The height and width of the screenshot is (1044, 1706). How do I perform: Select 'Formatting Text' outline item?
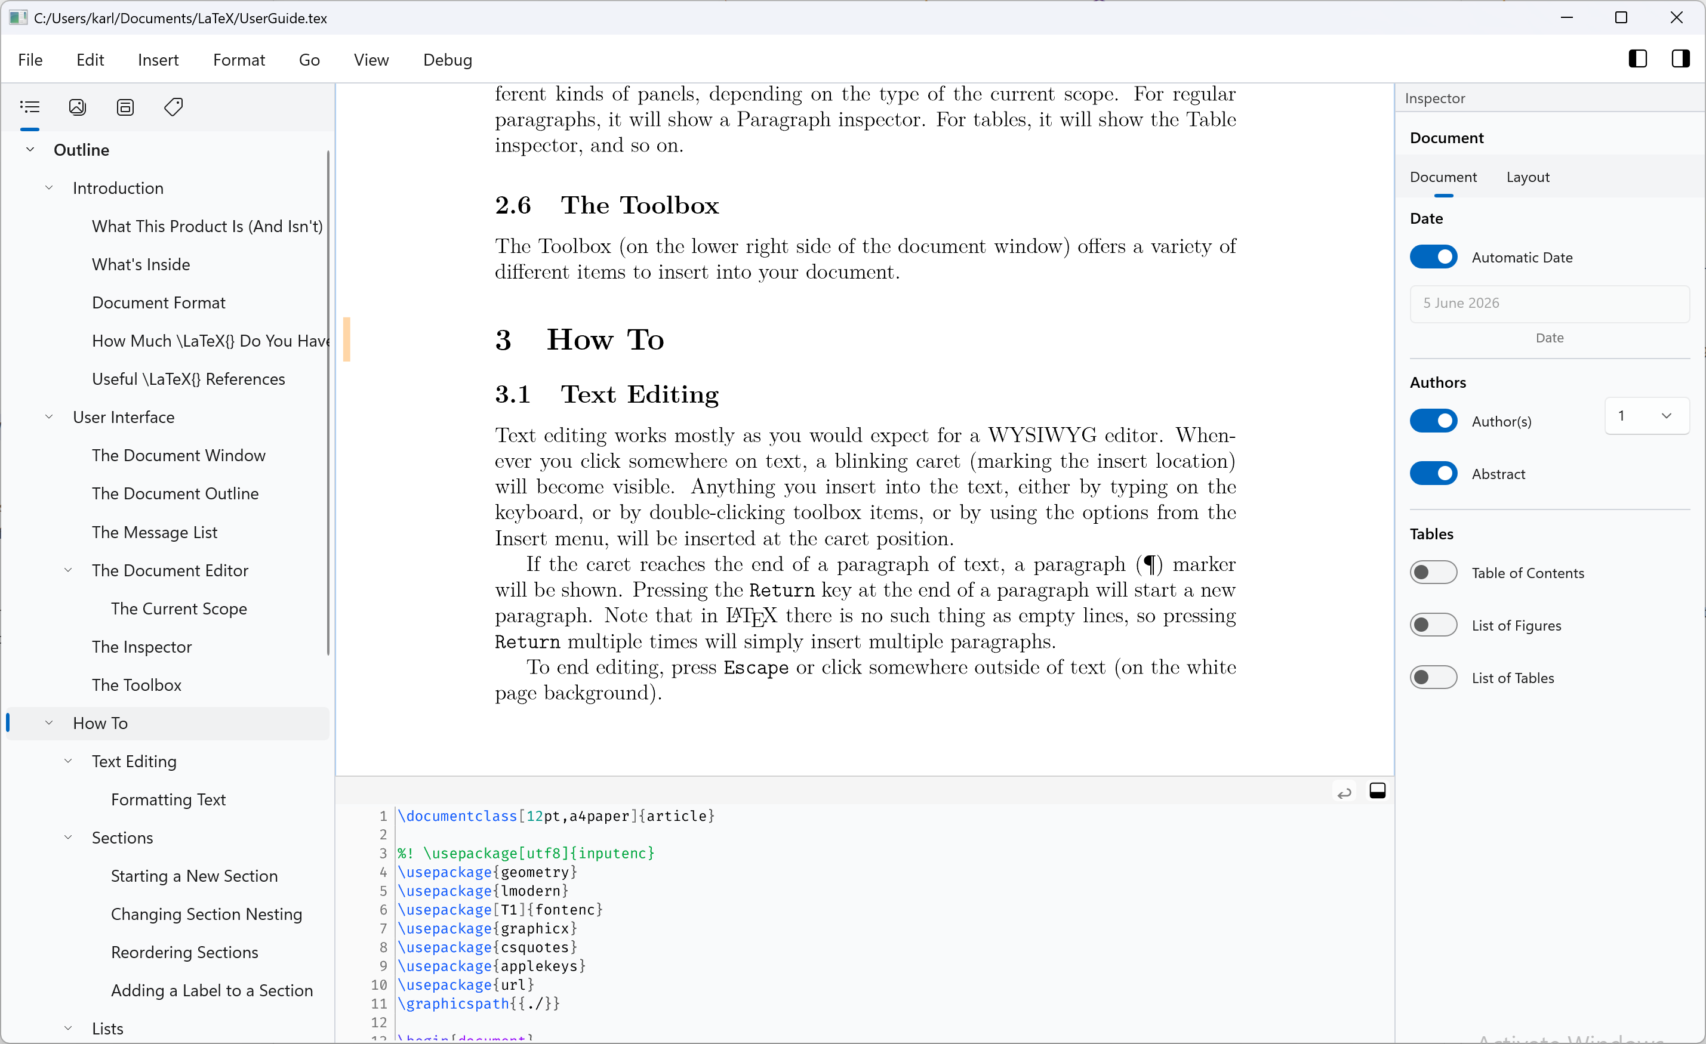pyautogui.click(x=168, y=799)
